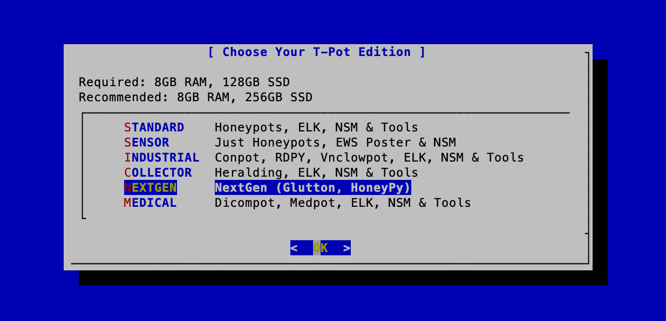Choose the INDUSTRIAL edition option
Screen dimensions: 666x321
click(x=162, y=158)
